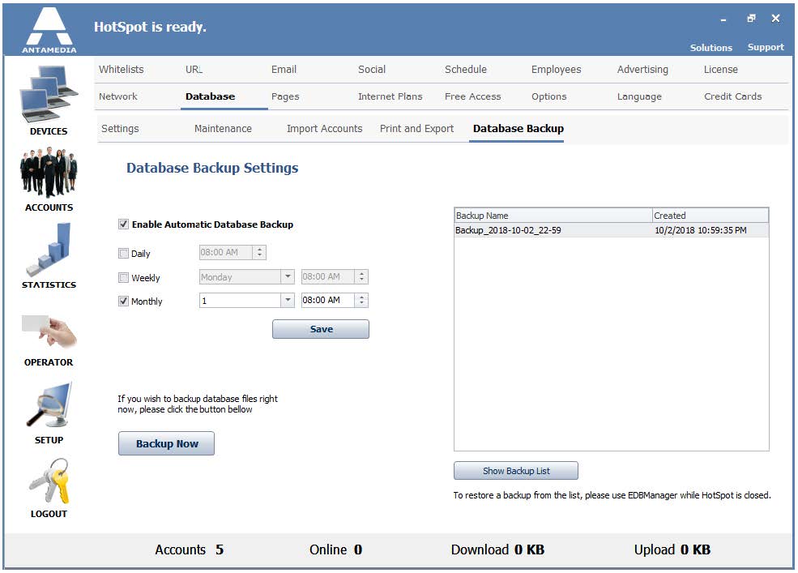Switch to the Network tab
Image resolution: width=798 pixels, height=573 pixels.
pos(118,96)
